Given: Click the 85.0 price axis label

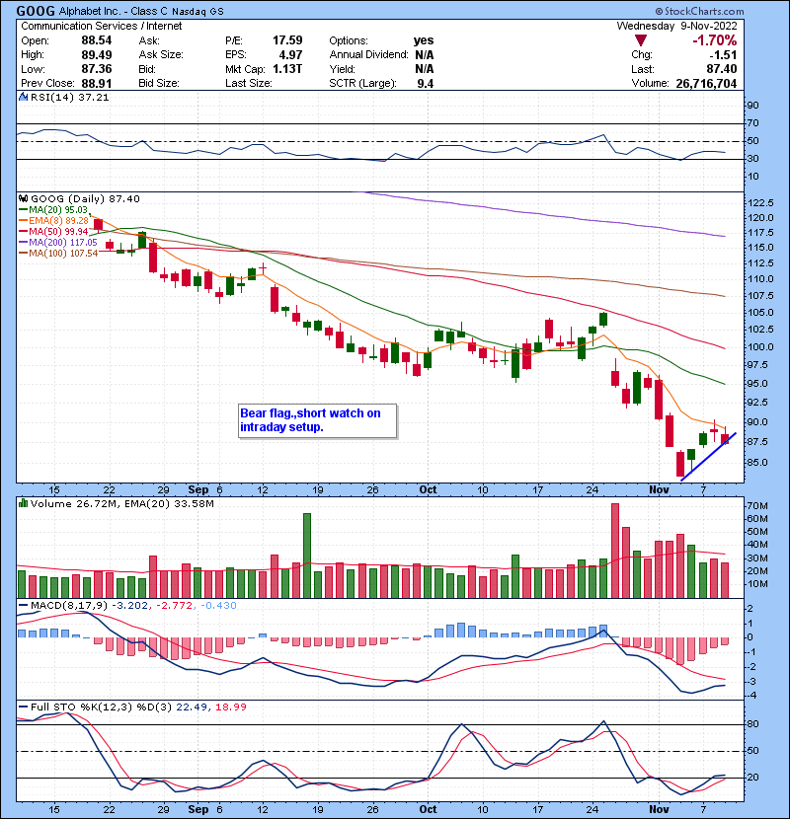Looking at the screenshot, I should [x=757, y=463].
